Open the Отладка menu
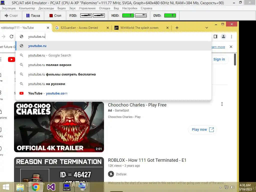This screenshot has height=192, width=256. [x=104, y=8]
